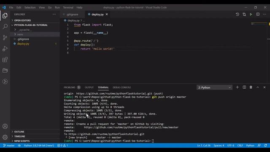Close the deploy.py editor tab

click(107, 14)
